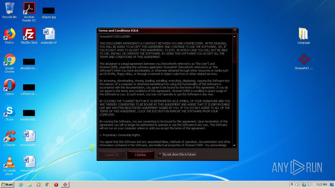This screenshot has height=188, width=335.
Task: Click the Show desktop button
Action: pyautogui.click(x=332, y=185)
